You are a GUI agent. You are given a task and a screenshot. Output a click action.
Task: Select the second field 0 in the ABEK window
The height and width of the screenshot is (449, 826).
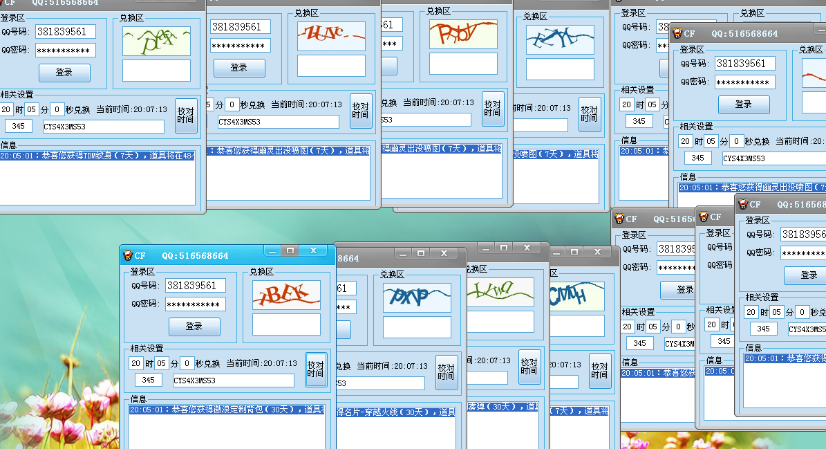[x=187, y=363]
